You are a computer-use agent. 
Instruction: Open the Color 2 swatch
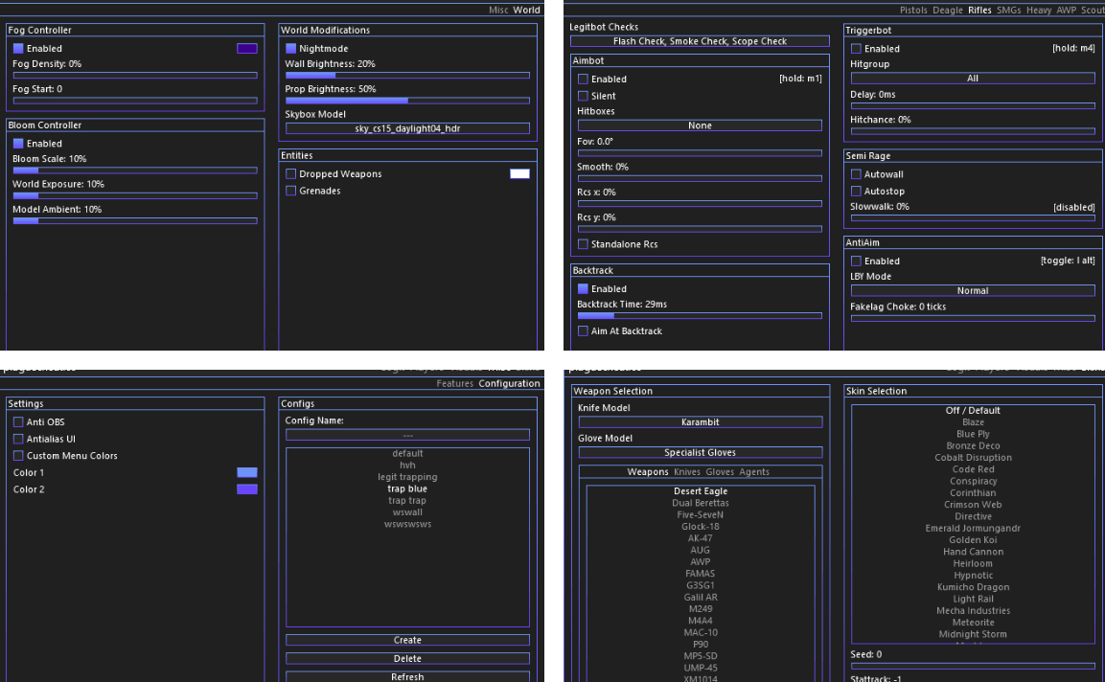click(247, 489)
